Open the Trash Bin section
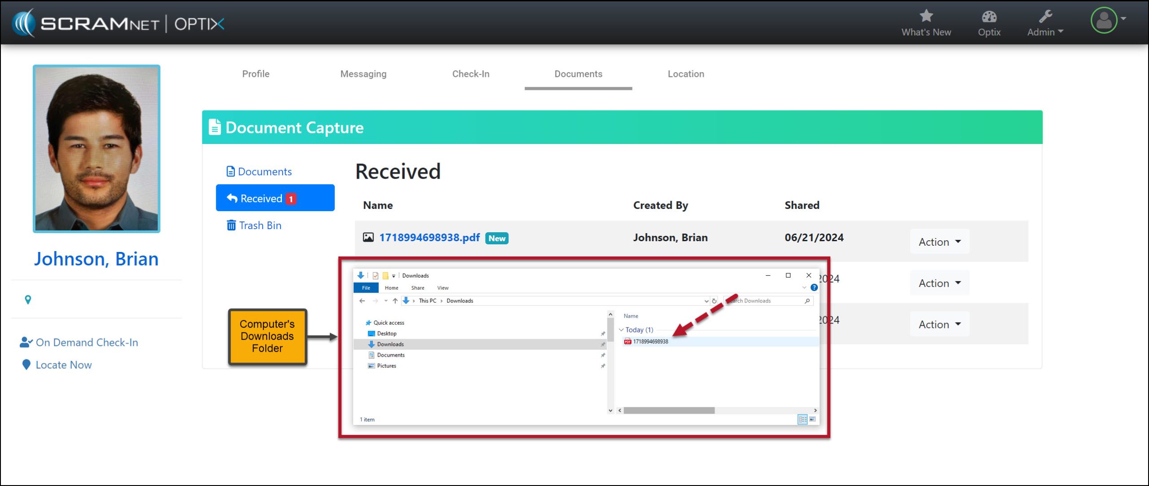Viewport: 1149px width, 486px height. (259, 225)
